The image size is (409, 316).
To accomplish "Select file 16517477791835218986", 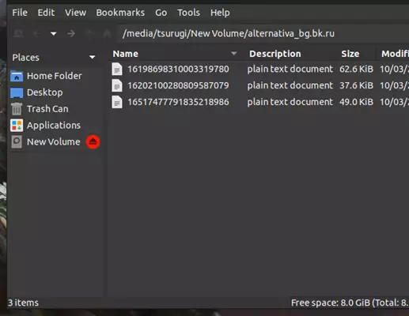I will coord(178,102).
